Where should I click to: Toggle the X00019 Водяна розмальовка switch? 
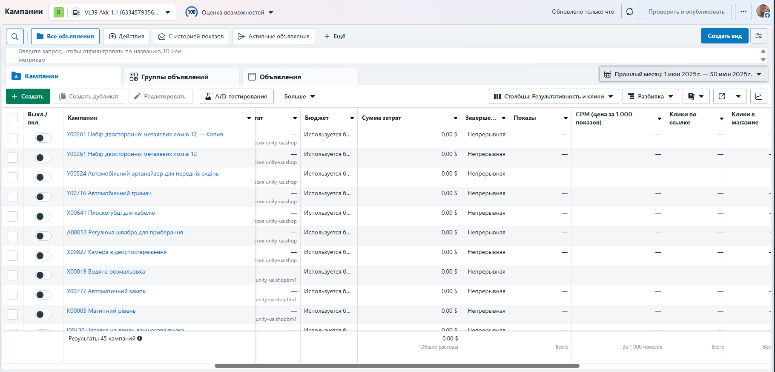pyautogui.click(x=43, y=275)
